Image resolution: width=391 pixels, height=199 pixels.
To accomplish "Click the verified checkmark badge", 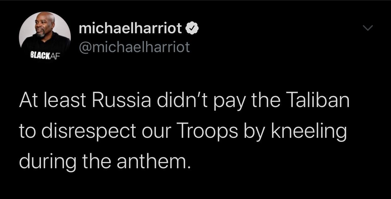I will 192,29.
